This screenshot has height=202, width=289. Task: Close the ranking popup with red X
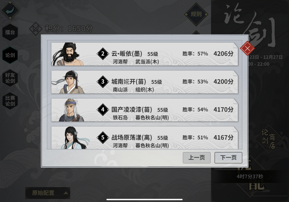click(x=247, y=48)
